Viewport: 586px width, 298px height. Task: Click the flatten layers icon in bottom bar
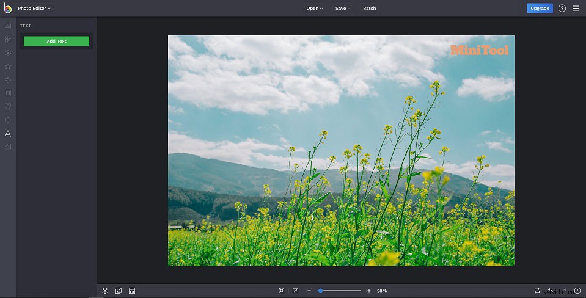[119, 291]
